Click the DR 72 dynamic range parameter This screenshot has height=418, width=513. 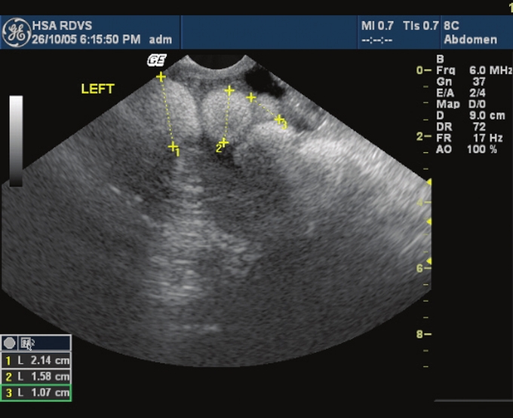(461, 127)
